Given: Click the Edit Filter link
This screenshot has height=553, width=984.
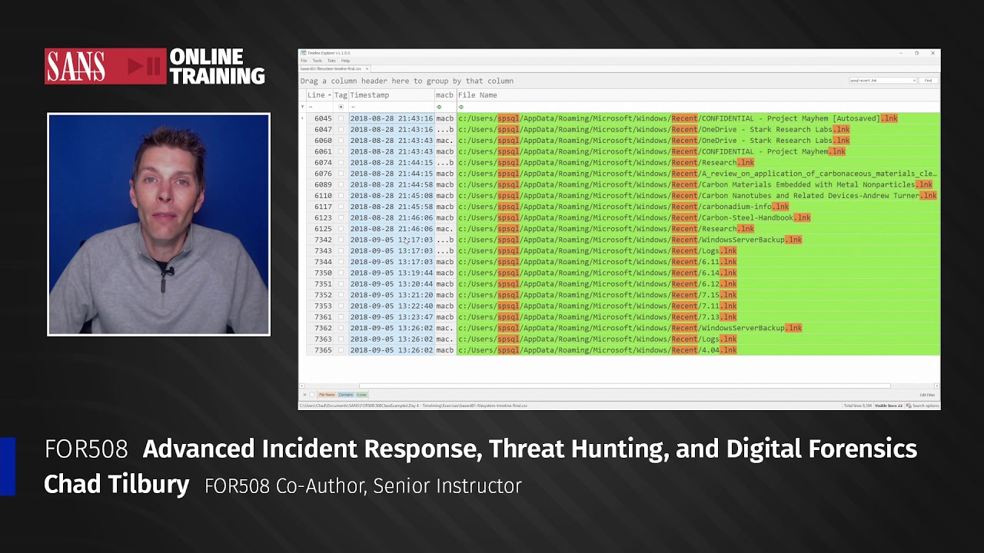Looking at the screenshot, I should coord(927,395).
